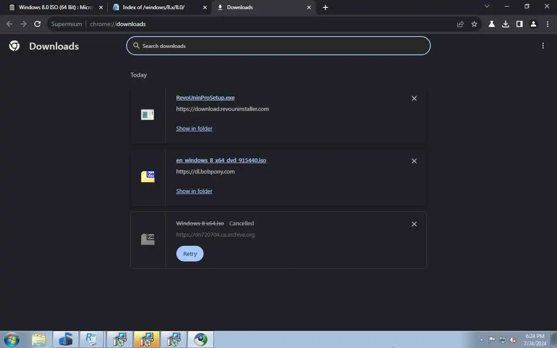
Task: Toggle the side panel icon
Action: pyautogui.click(x=520, y=24)
